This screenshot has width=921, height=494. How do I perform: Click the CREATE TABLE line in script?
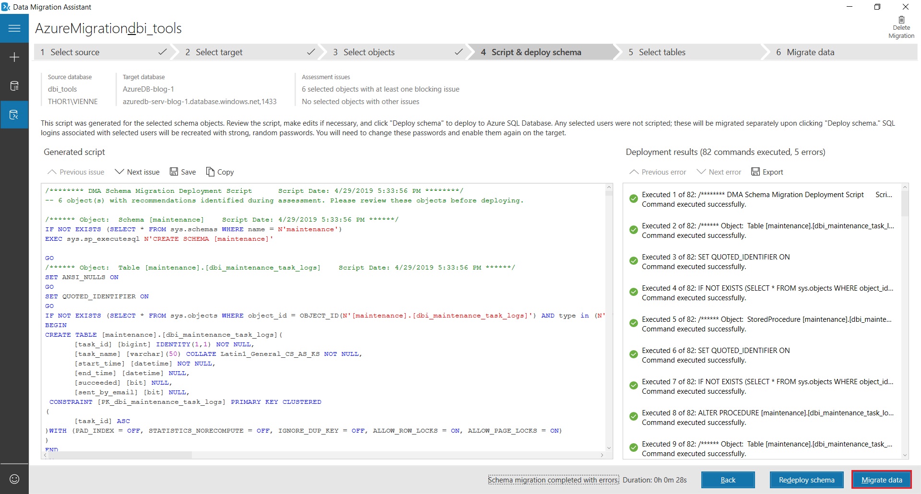coord(164,335)
